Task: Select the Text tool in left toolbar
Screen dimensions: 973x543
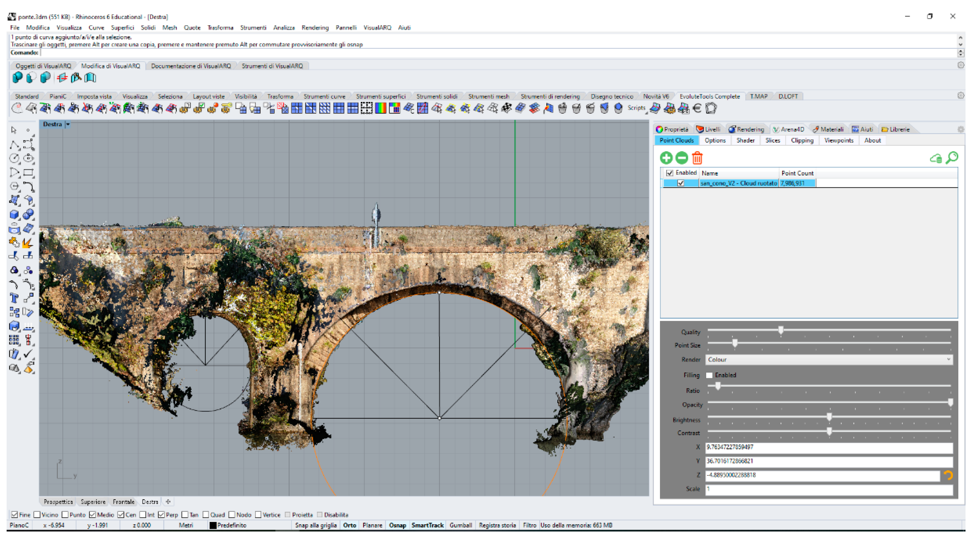Action: coord(14,298)
